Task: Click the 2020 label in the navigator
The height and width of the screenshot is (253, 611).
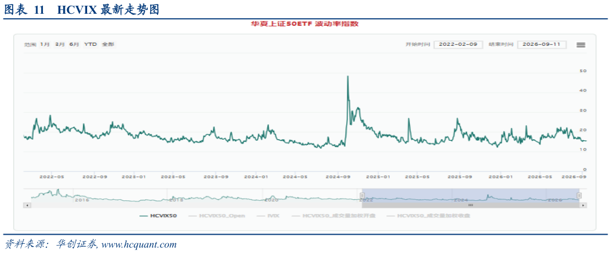Action: [271, 200]
